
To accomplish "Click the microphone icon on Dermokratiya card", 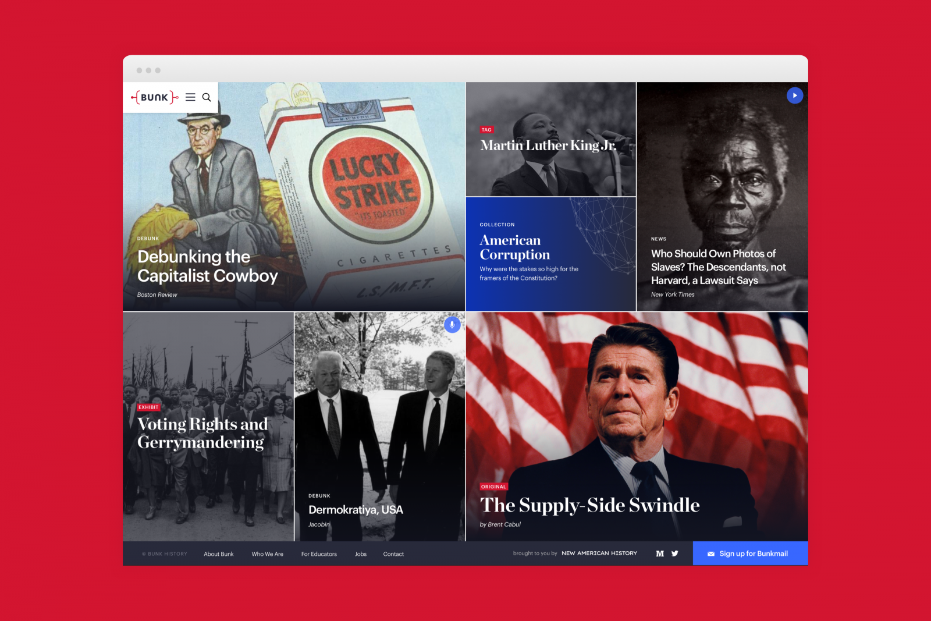I will click(452, 325).
